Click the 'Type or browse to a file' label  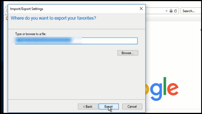[x=31, y=34]
